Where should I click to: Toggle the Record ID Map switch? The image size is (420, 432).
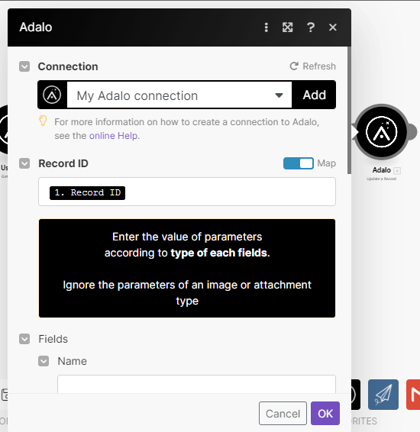tap(298, 163)
